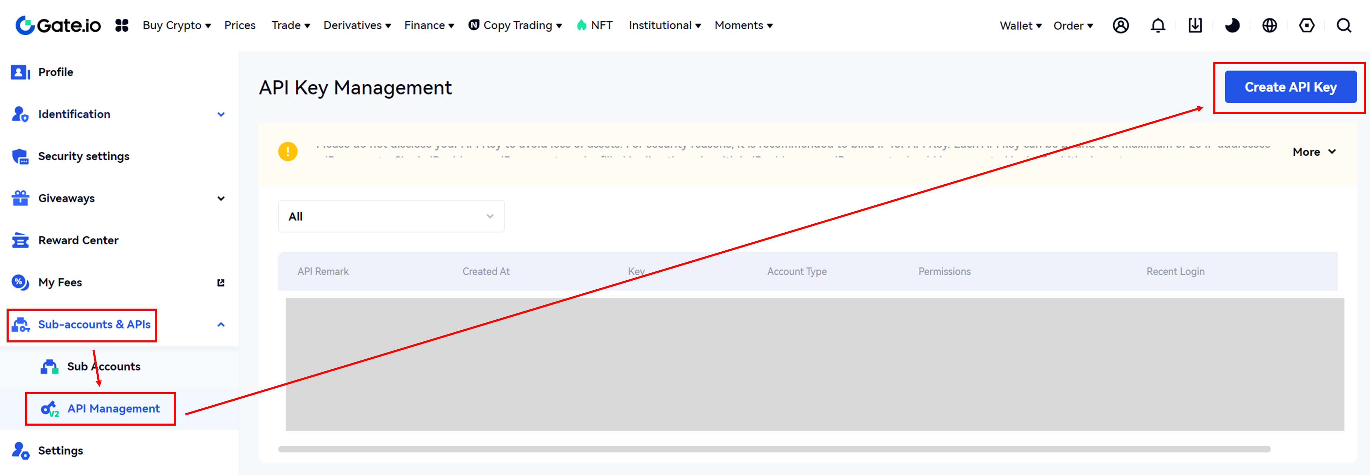Screen dimensions: 1370x475
Task: Open notifications bell icon
Action: tap(1158, 25)
